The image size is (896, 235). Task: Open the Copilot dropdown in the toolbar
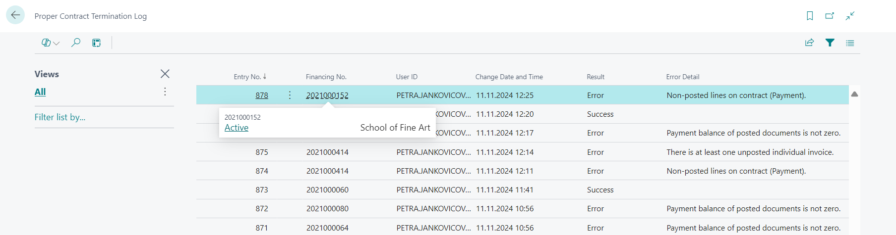pyautogui.click(x=51, y=43)
